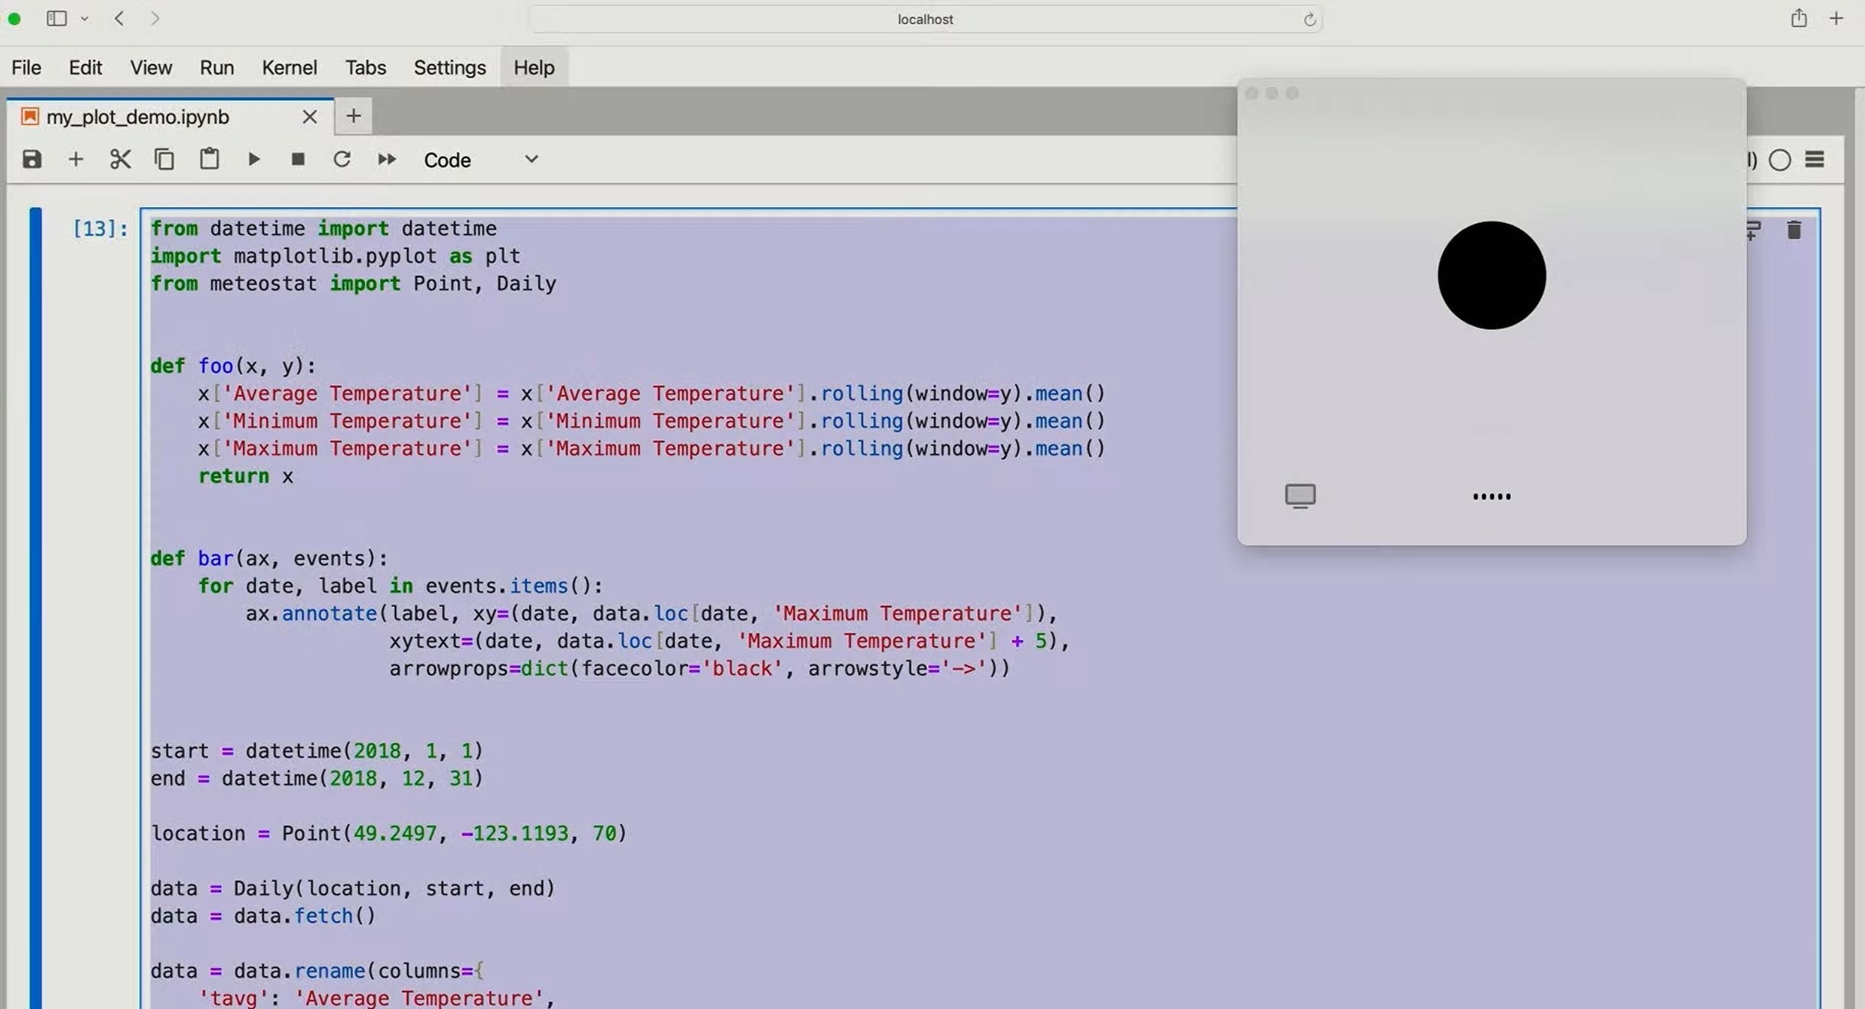Image resolution: width=1865 pixels, height=1009 pixels.
Task: Toggle the browser sidebar panel
Action: (x=57, y=18)
